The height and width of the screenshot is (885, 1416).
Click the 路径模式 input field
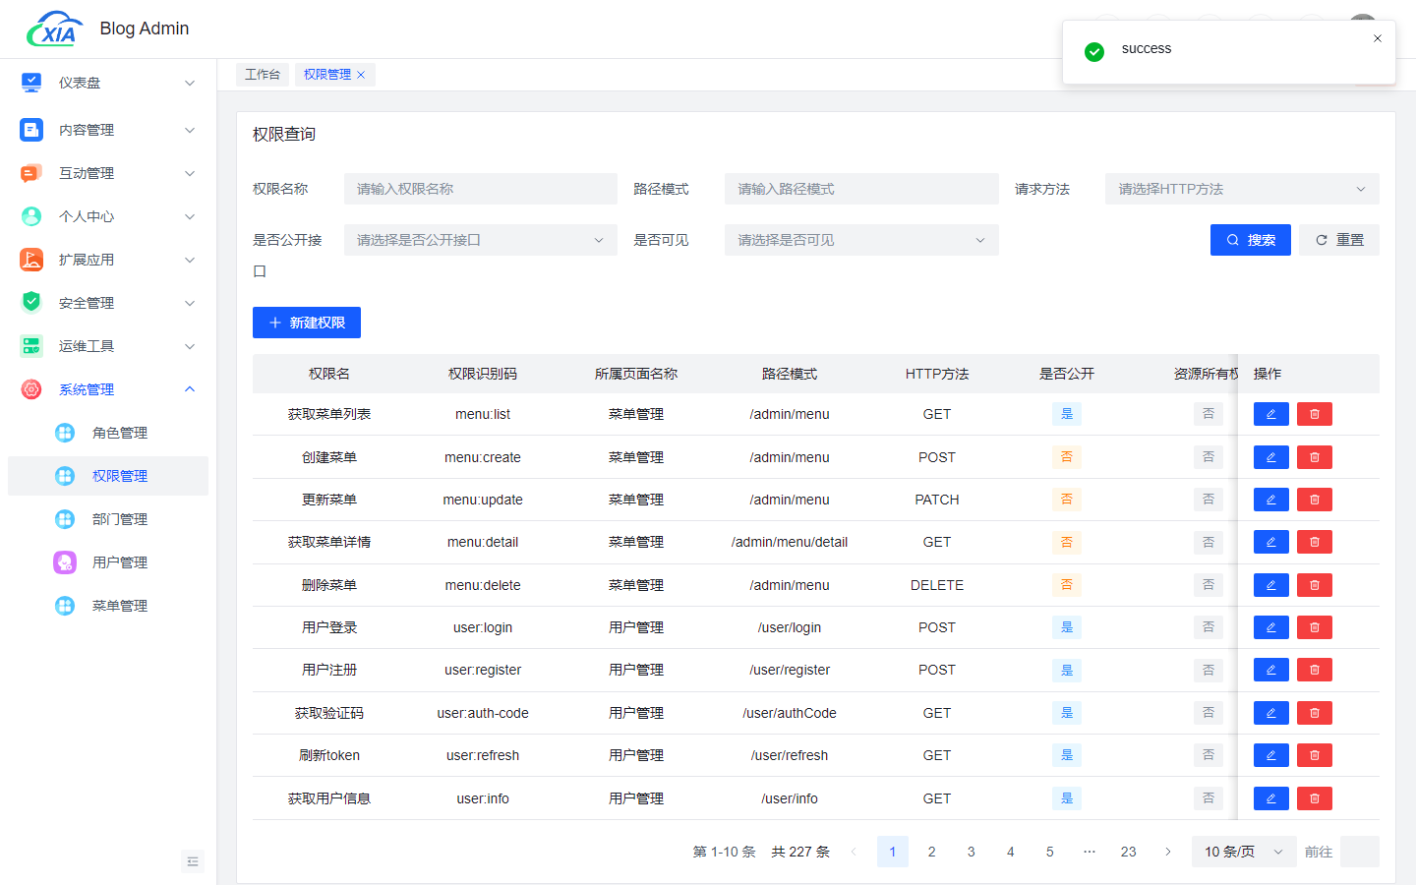click(x=861, y=189)
